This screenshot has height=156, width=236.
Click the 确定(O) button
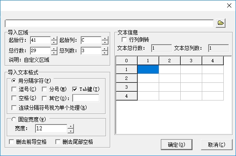tap(176, 145)
